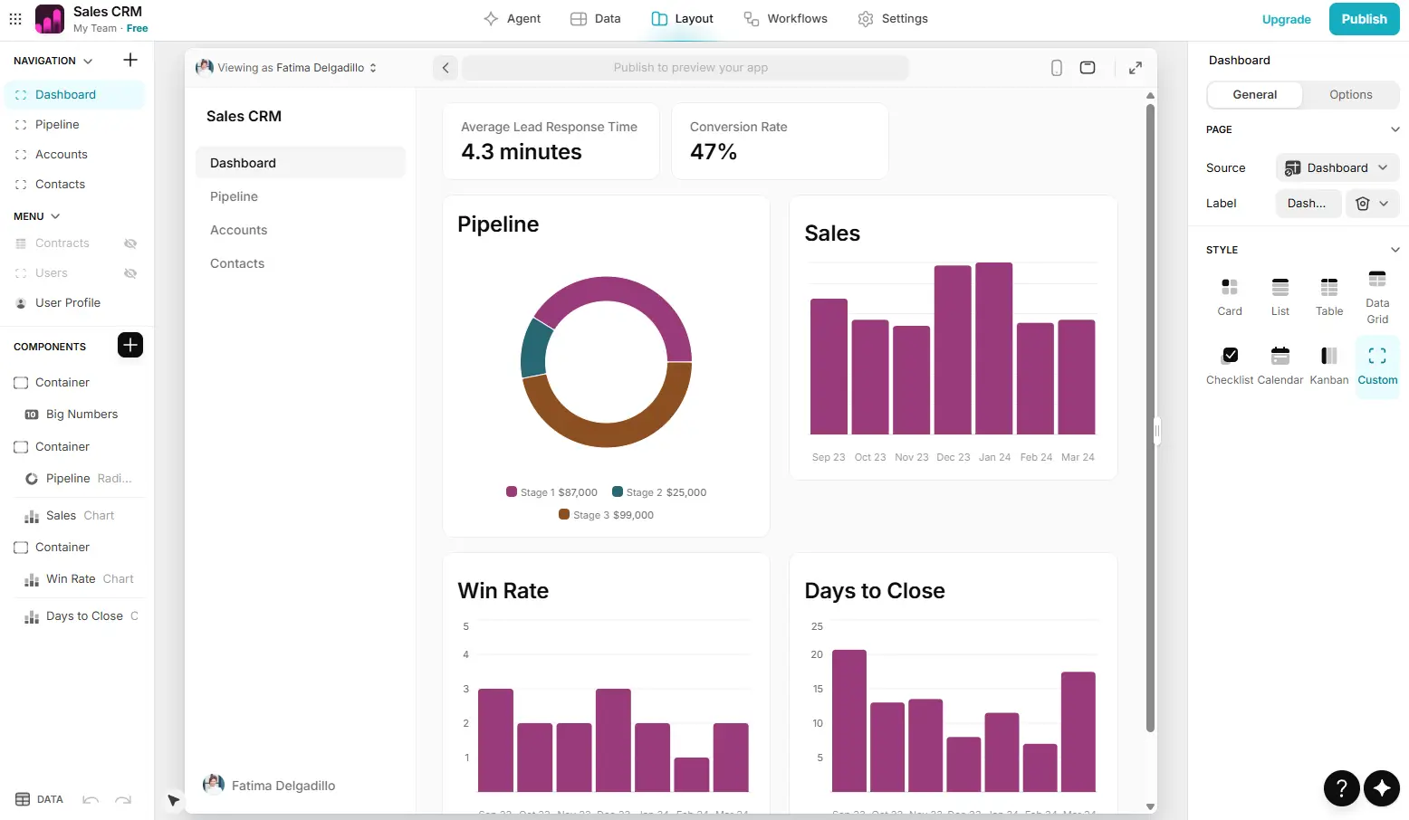Screen dimensions: 1409x820
Task: Redo the last change
Action: click(x=123, y=799)
